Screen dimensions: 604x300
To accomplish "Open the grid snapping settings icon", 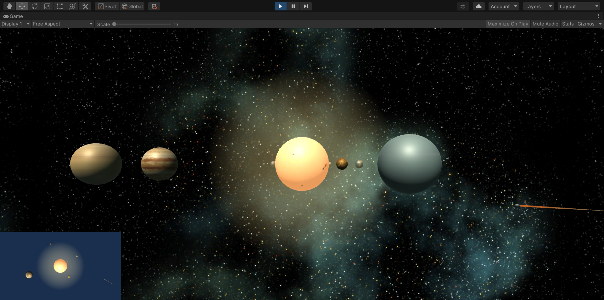I will point(154,6).
